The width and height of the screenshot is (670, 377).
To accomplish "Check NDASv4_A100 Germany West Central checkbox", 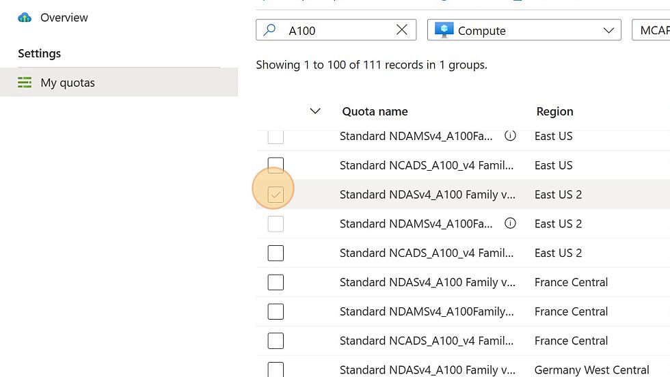I will point(276,369).
